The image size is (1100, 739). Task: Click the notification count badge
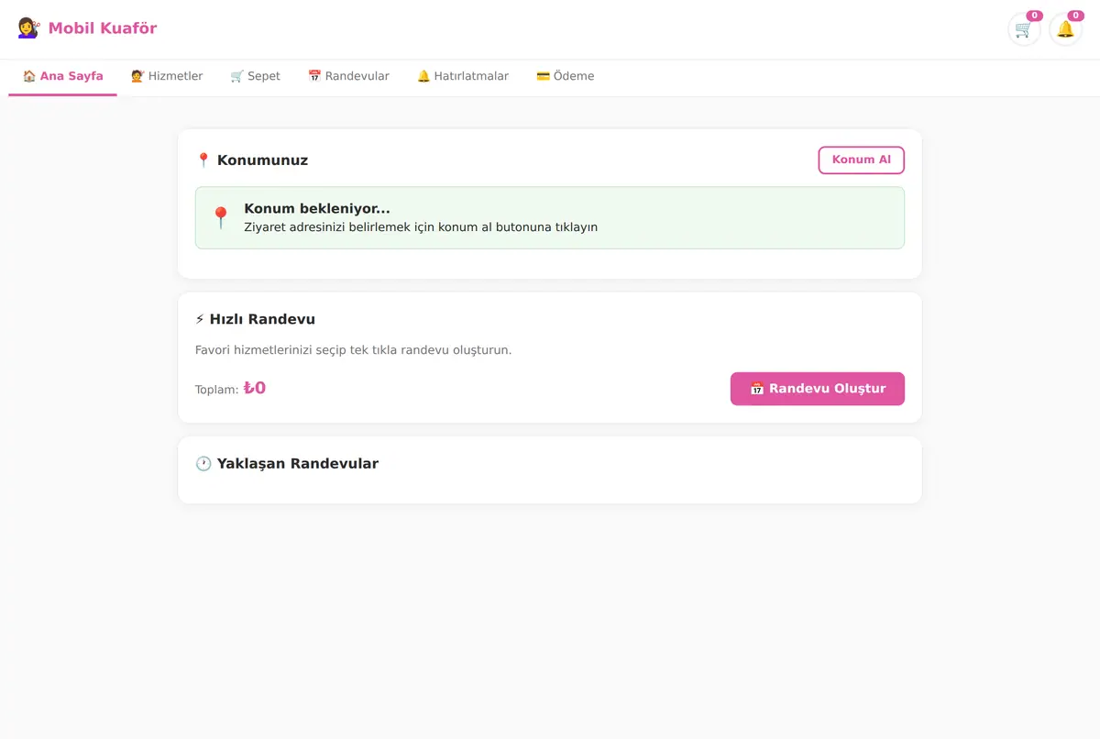1075,16
